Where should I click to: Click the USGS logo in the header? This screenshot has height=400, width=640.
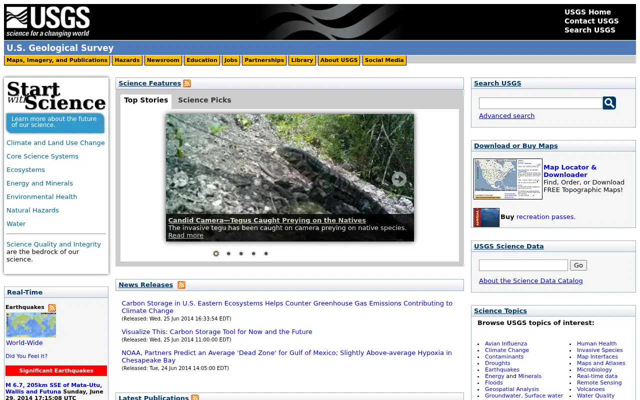48,22
